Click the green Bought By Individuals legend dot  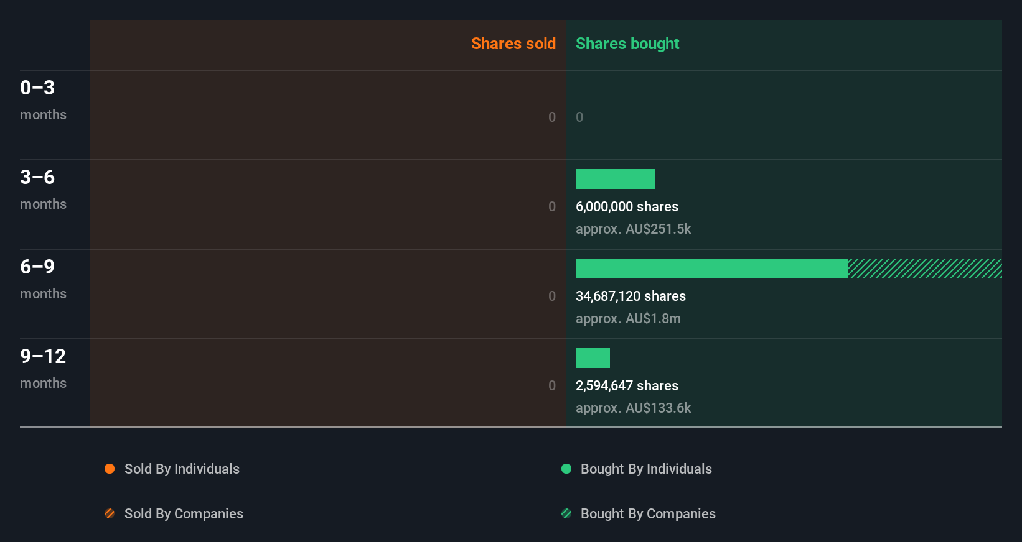566,469
